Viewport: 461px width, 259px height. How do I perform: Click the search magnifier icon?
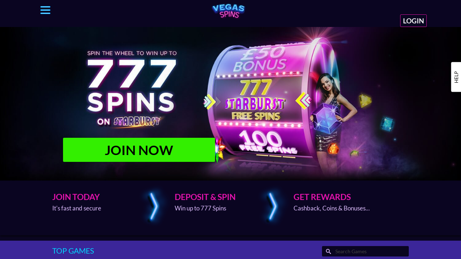tap(328, 251)
